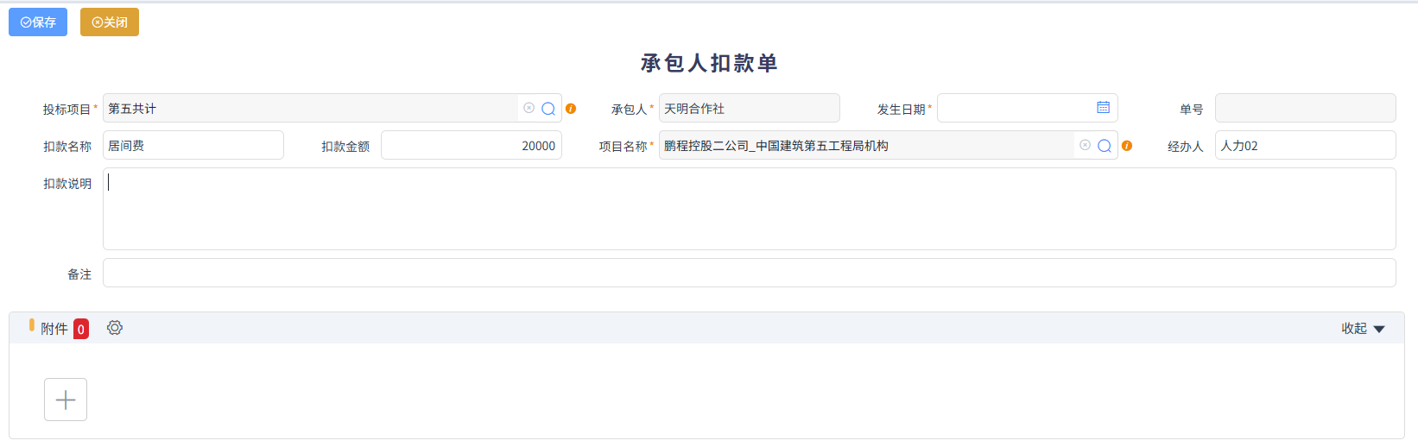
Task: Open the calendar picker for 发生日期
Action: [x=1103, y=107]
